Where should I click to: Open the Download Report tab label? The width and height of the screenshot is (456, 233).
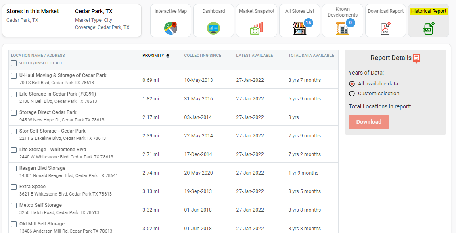point(386,11)
